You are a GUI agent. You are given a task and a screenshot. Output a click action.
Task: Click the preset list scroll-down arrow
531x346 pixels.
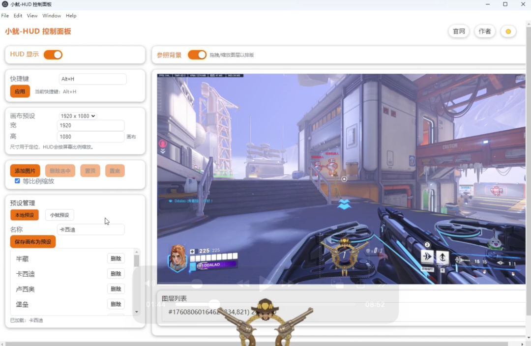[x=137, y=312]
